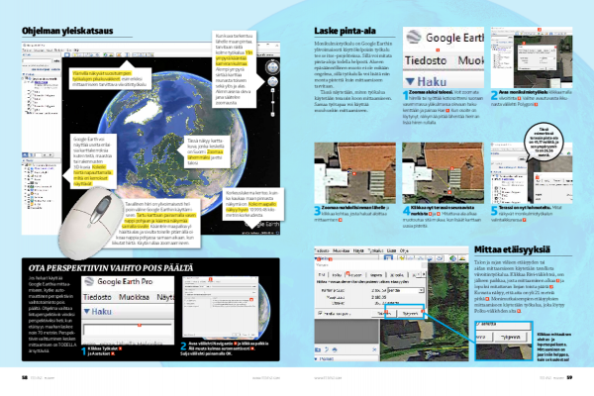Click Tyhjennä button in magnified blue inset
This screenshot has height=396, width=594.
[x=510, y=337]
